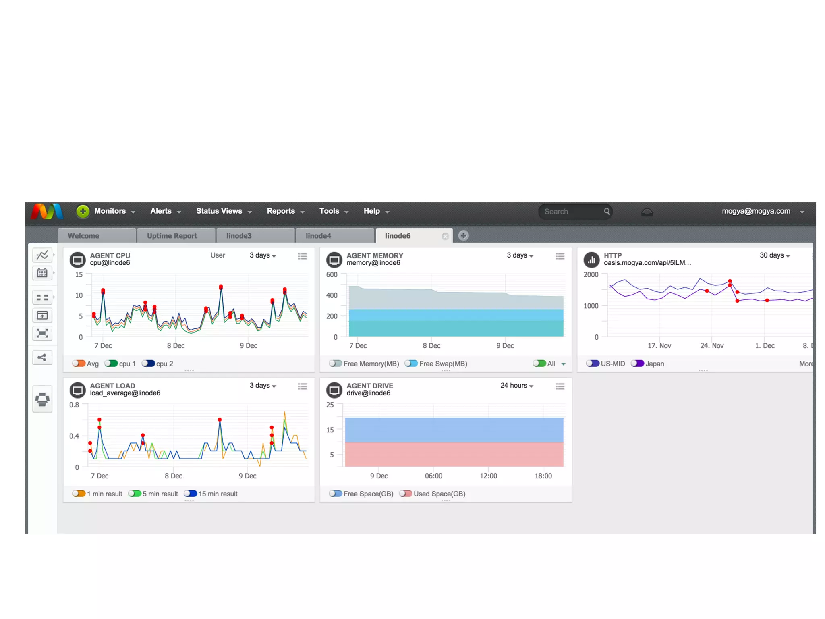Open the 24 hours dropdown on Agent Drive
This screenshot has width=825, height=619.
click(517, 386)
